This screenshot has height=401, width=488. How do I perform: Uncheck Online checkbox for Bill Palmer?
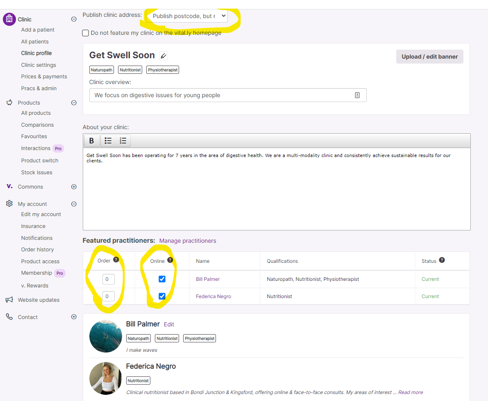point(162,279)
